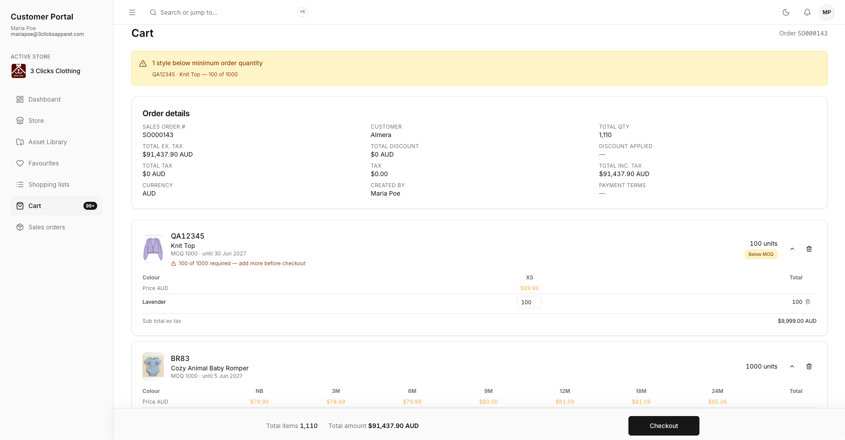845x440 pixels.
Task: Click the 3 Clicks Clothing store logo
Action: point(19,71)
